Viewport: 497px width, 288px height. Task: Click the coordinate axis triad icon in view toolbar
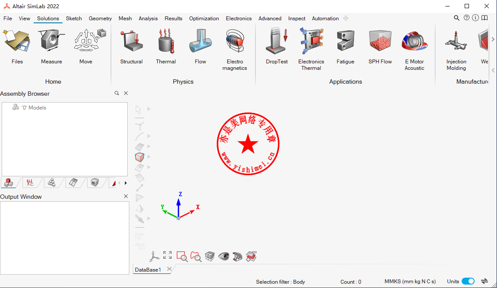coord(154,256)
